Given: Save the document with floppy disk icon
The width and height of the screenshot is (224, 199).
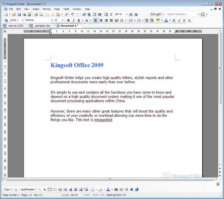Looking at the screenshot, I should point(19,15).
